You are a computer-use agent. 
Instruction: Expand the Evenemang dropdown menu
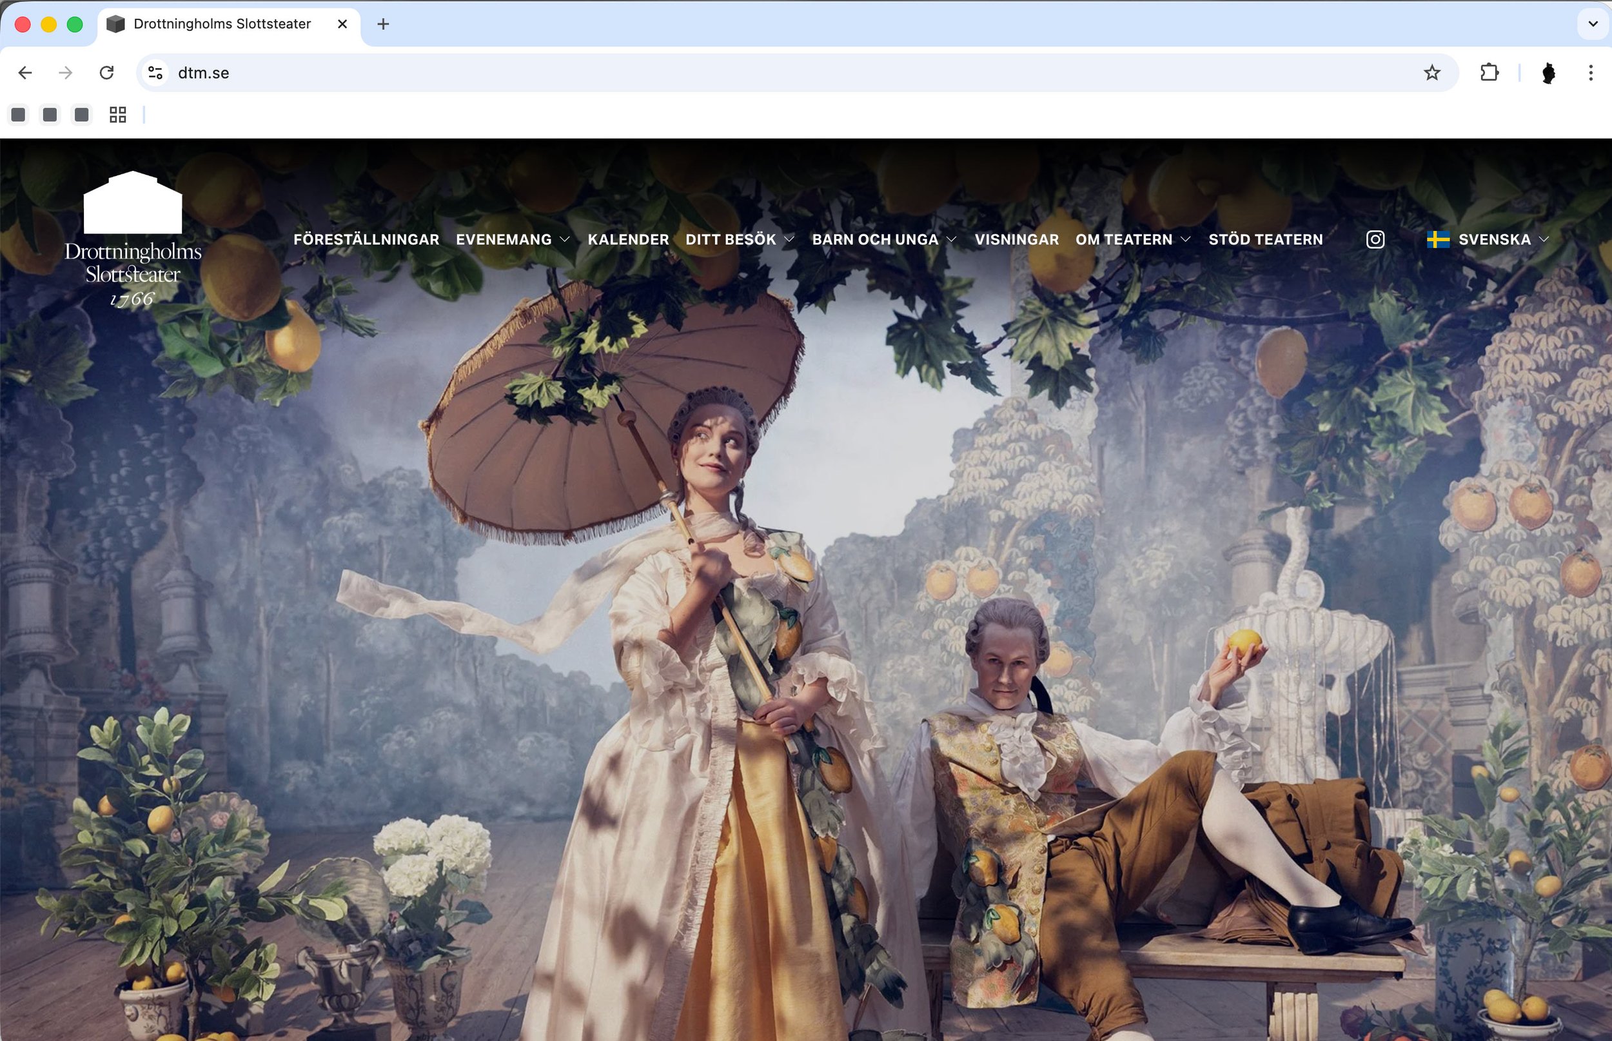coord(513,239)
